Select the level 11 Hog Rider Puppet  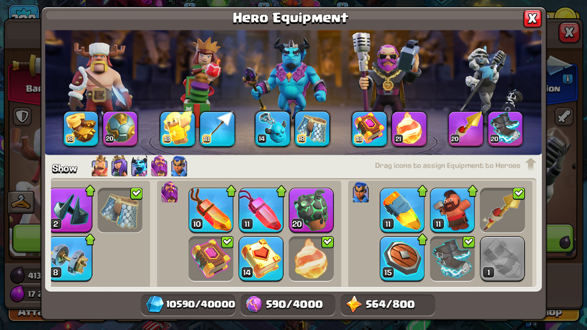pyautogui.click(x=452, y=210)
